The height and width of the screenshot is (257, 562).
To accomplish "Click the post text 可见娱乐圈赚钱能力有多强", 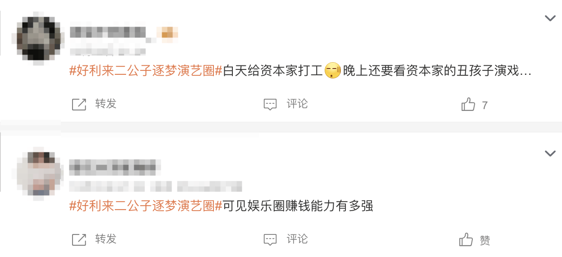I will [x=299, y=207].
